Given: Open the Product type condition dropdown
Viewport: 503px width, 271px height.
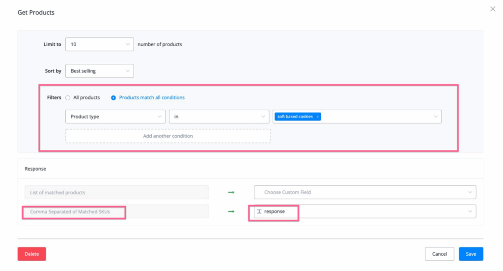Looking at the screenshot, I should click(x=115, y=117).
